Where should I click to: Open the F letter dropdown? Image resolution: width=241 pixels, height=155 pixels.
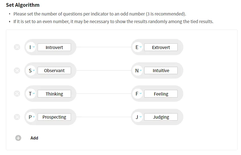[138, 94]
